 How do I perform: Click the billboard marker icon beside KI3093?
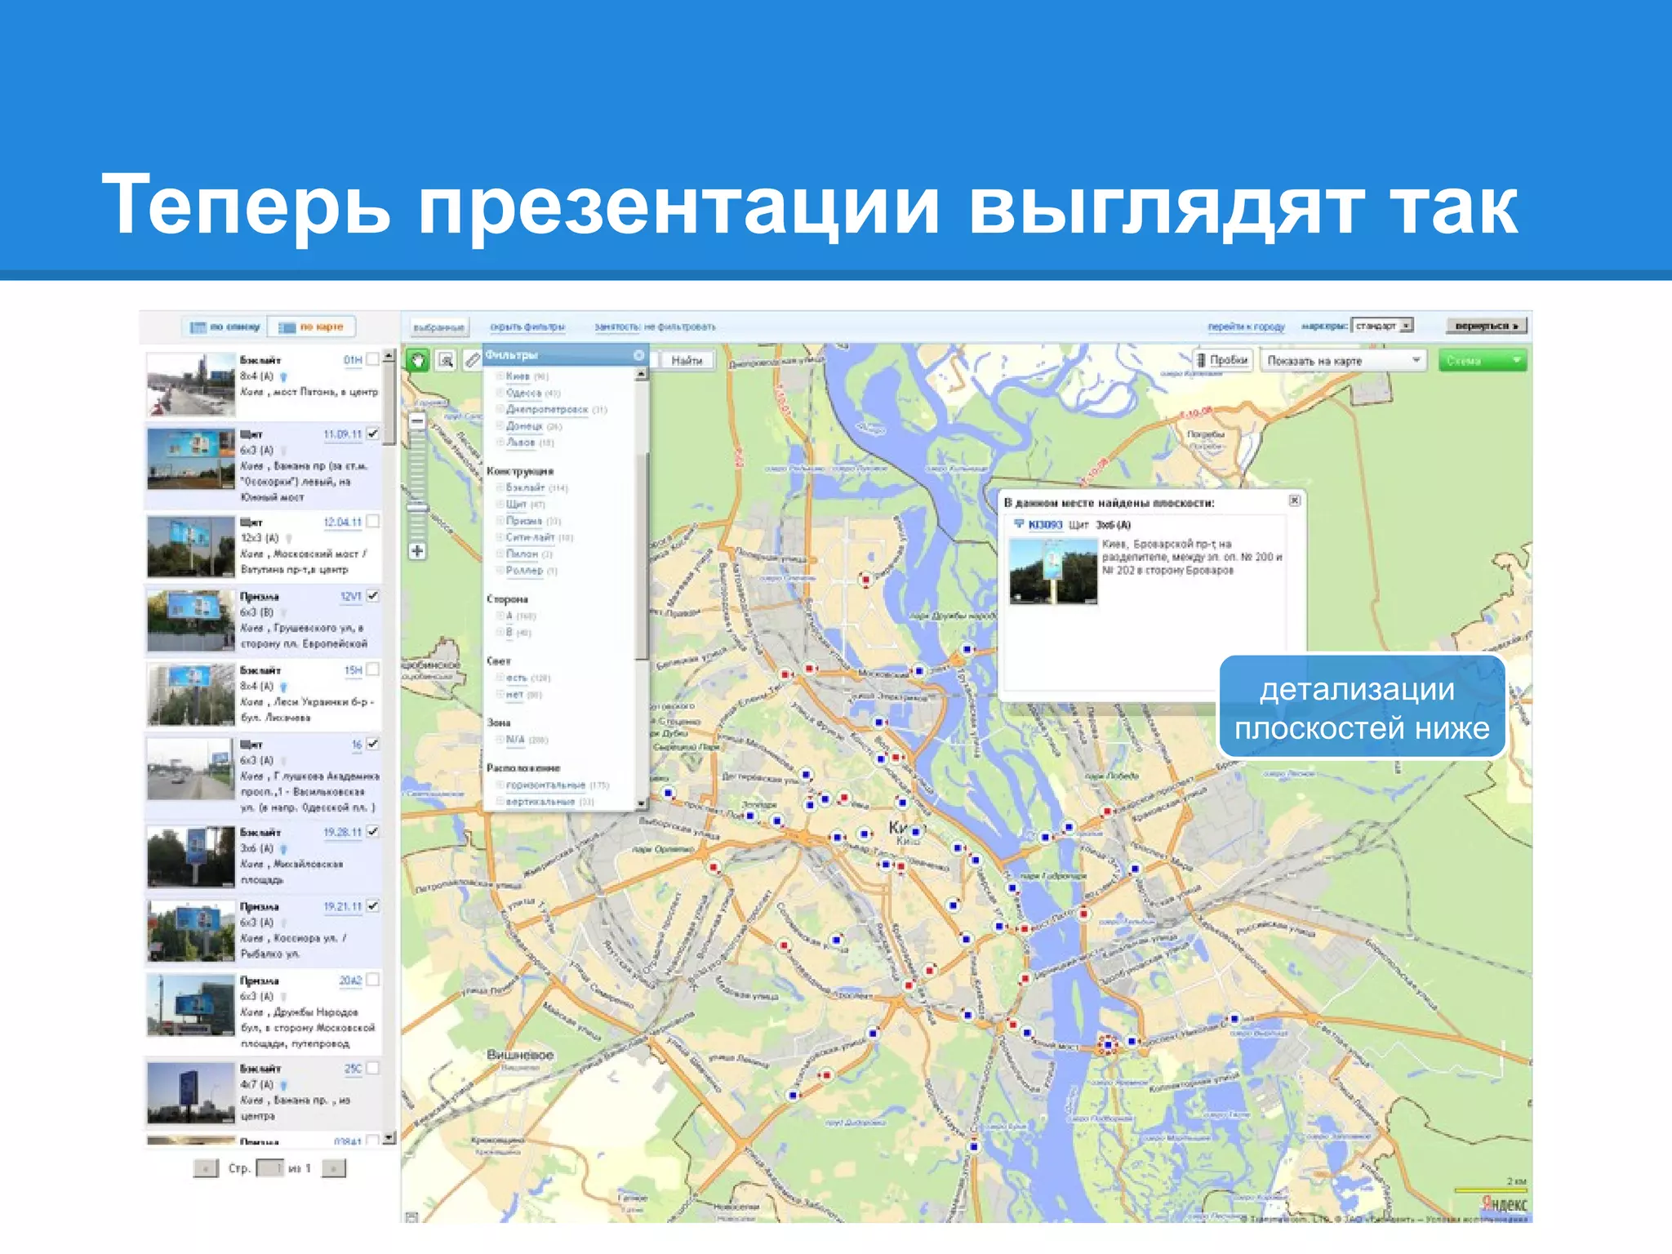coord(1019,524)
